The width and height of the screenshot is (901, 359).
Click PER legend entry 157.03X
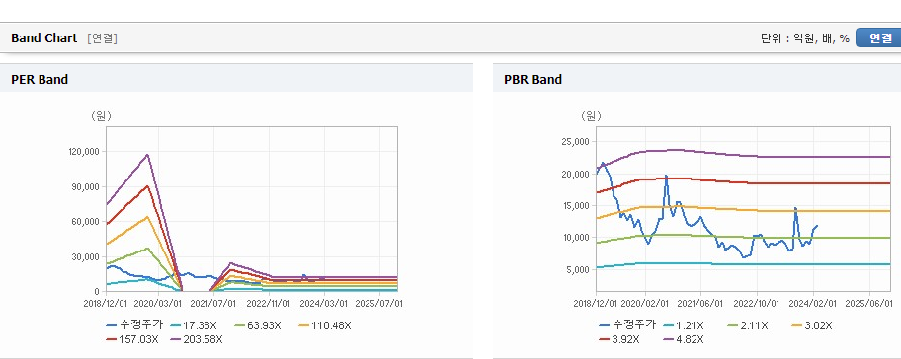tap(132, 339)
